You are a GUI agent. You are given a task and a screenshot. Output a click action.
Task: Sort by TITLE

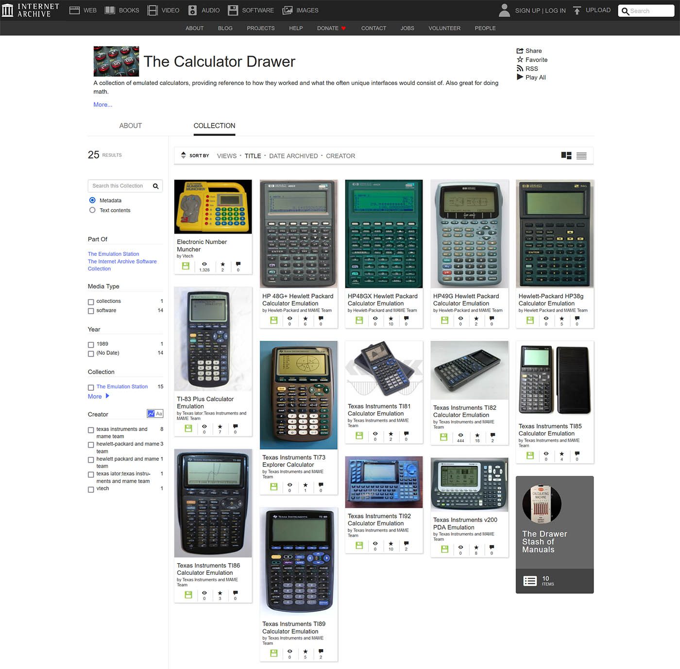(x=253, y=156)
